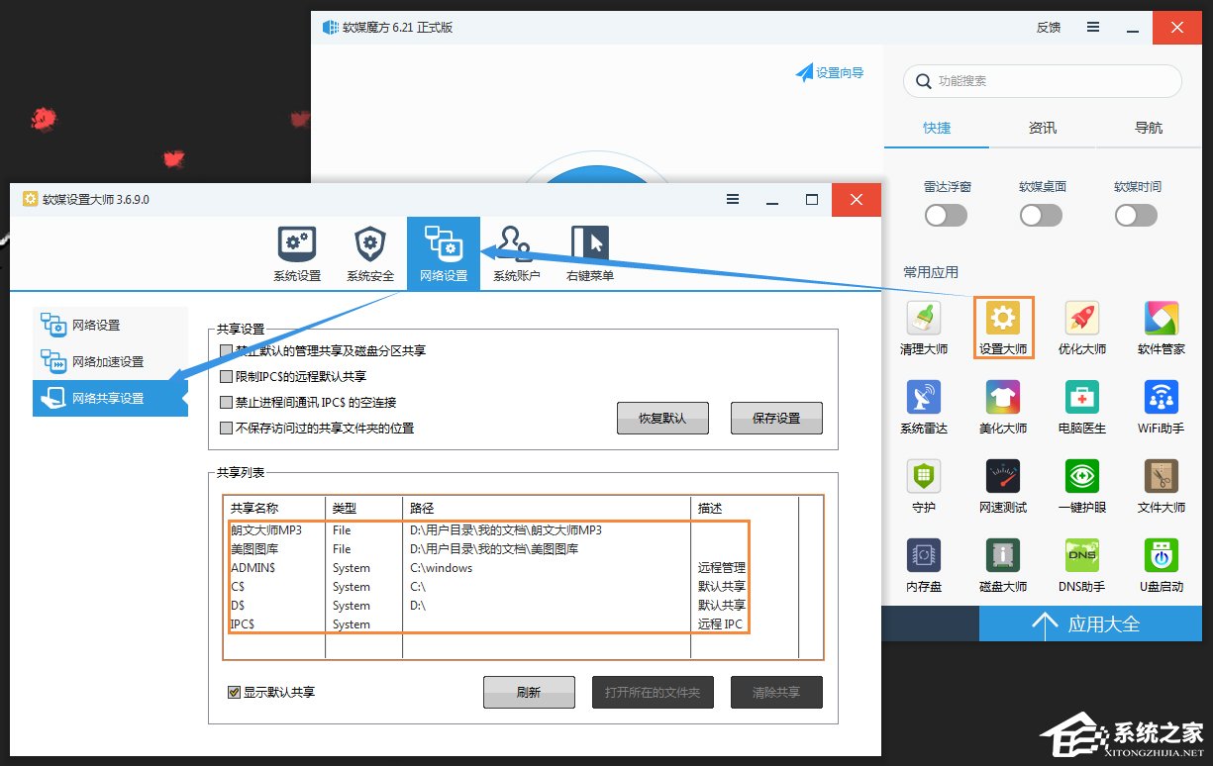
Task: Open the hamburger menu of 软媒魔方
Action: point(1092,27)
